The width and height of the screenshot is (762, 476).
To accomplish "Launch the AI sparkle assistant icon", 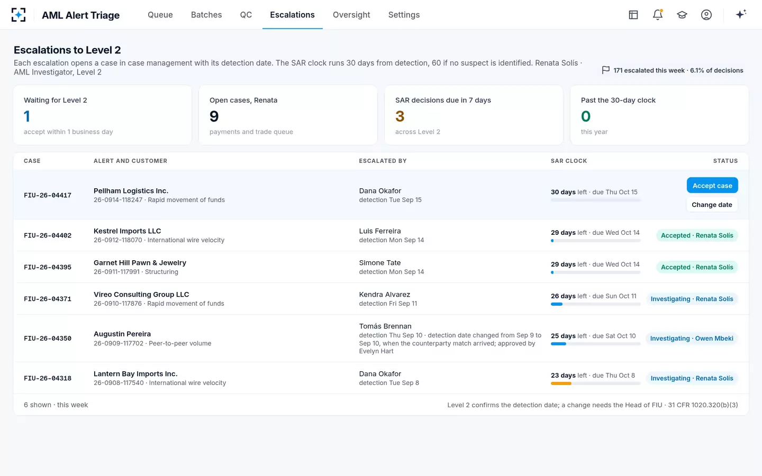I will click(741, 14).
